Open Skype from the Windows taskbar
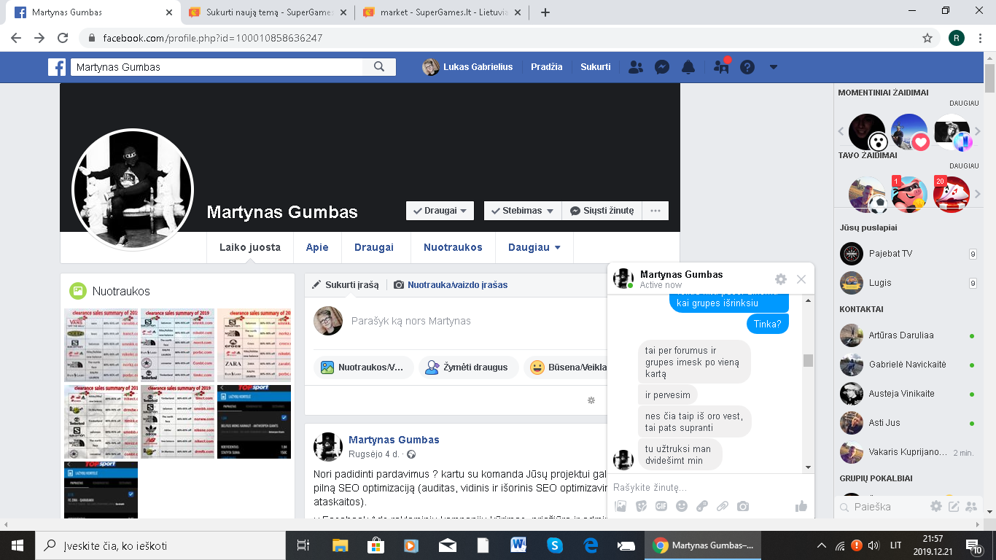 click(554, 545)
